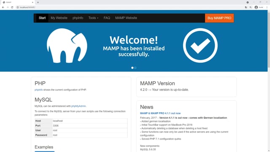The height and width of the screenshot is (152, 270).
Task: Click the site info icon in address bar
Action: pos(18,8)
